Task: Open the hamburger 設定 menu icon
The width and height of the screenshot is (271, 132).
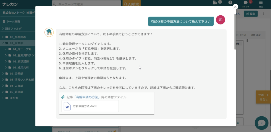Action: pos(261,3)
